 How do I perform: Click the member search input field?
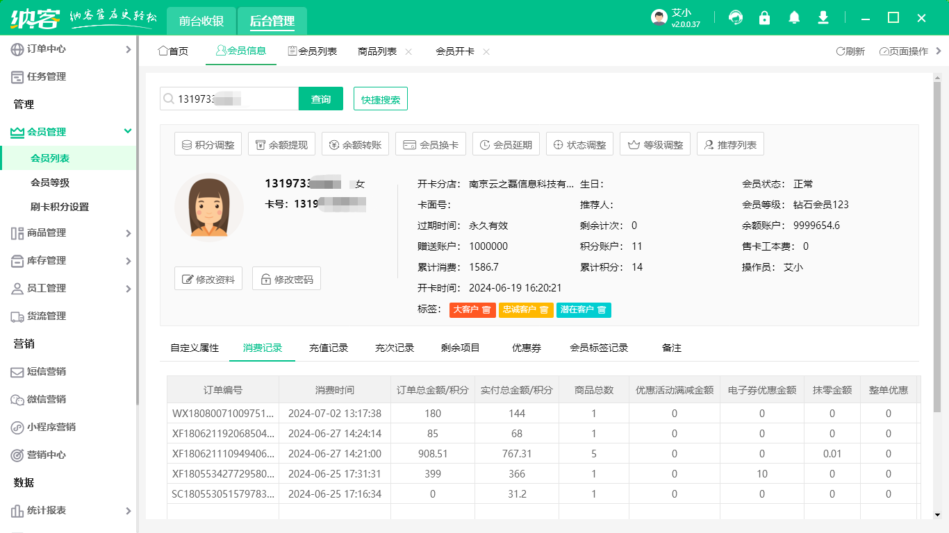(229, 99)
